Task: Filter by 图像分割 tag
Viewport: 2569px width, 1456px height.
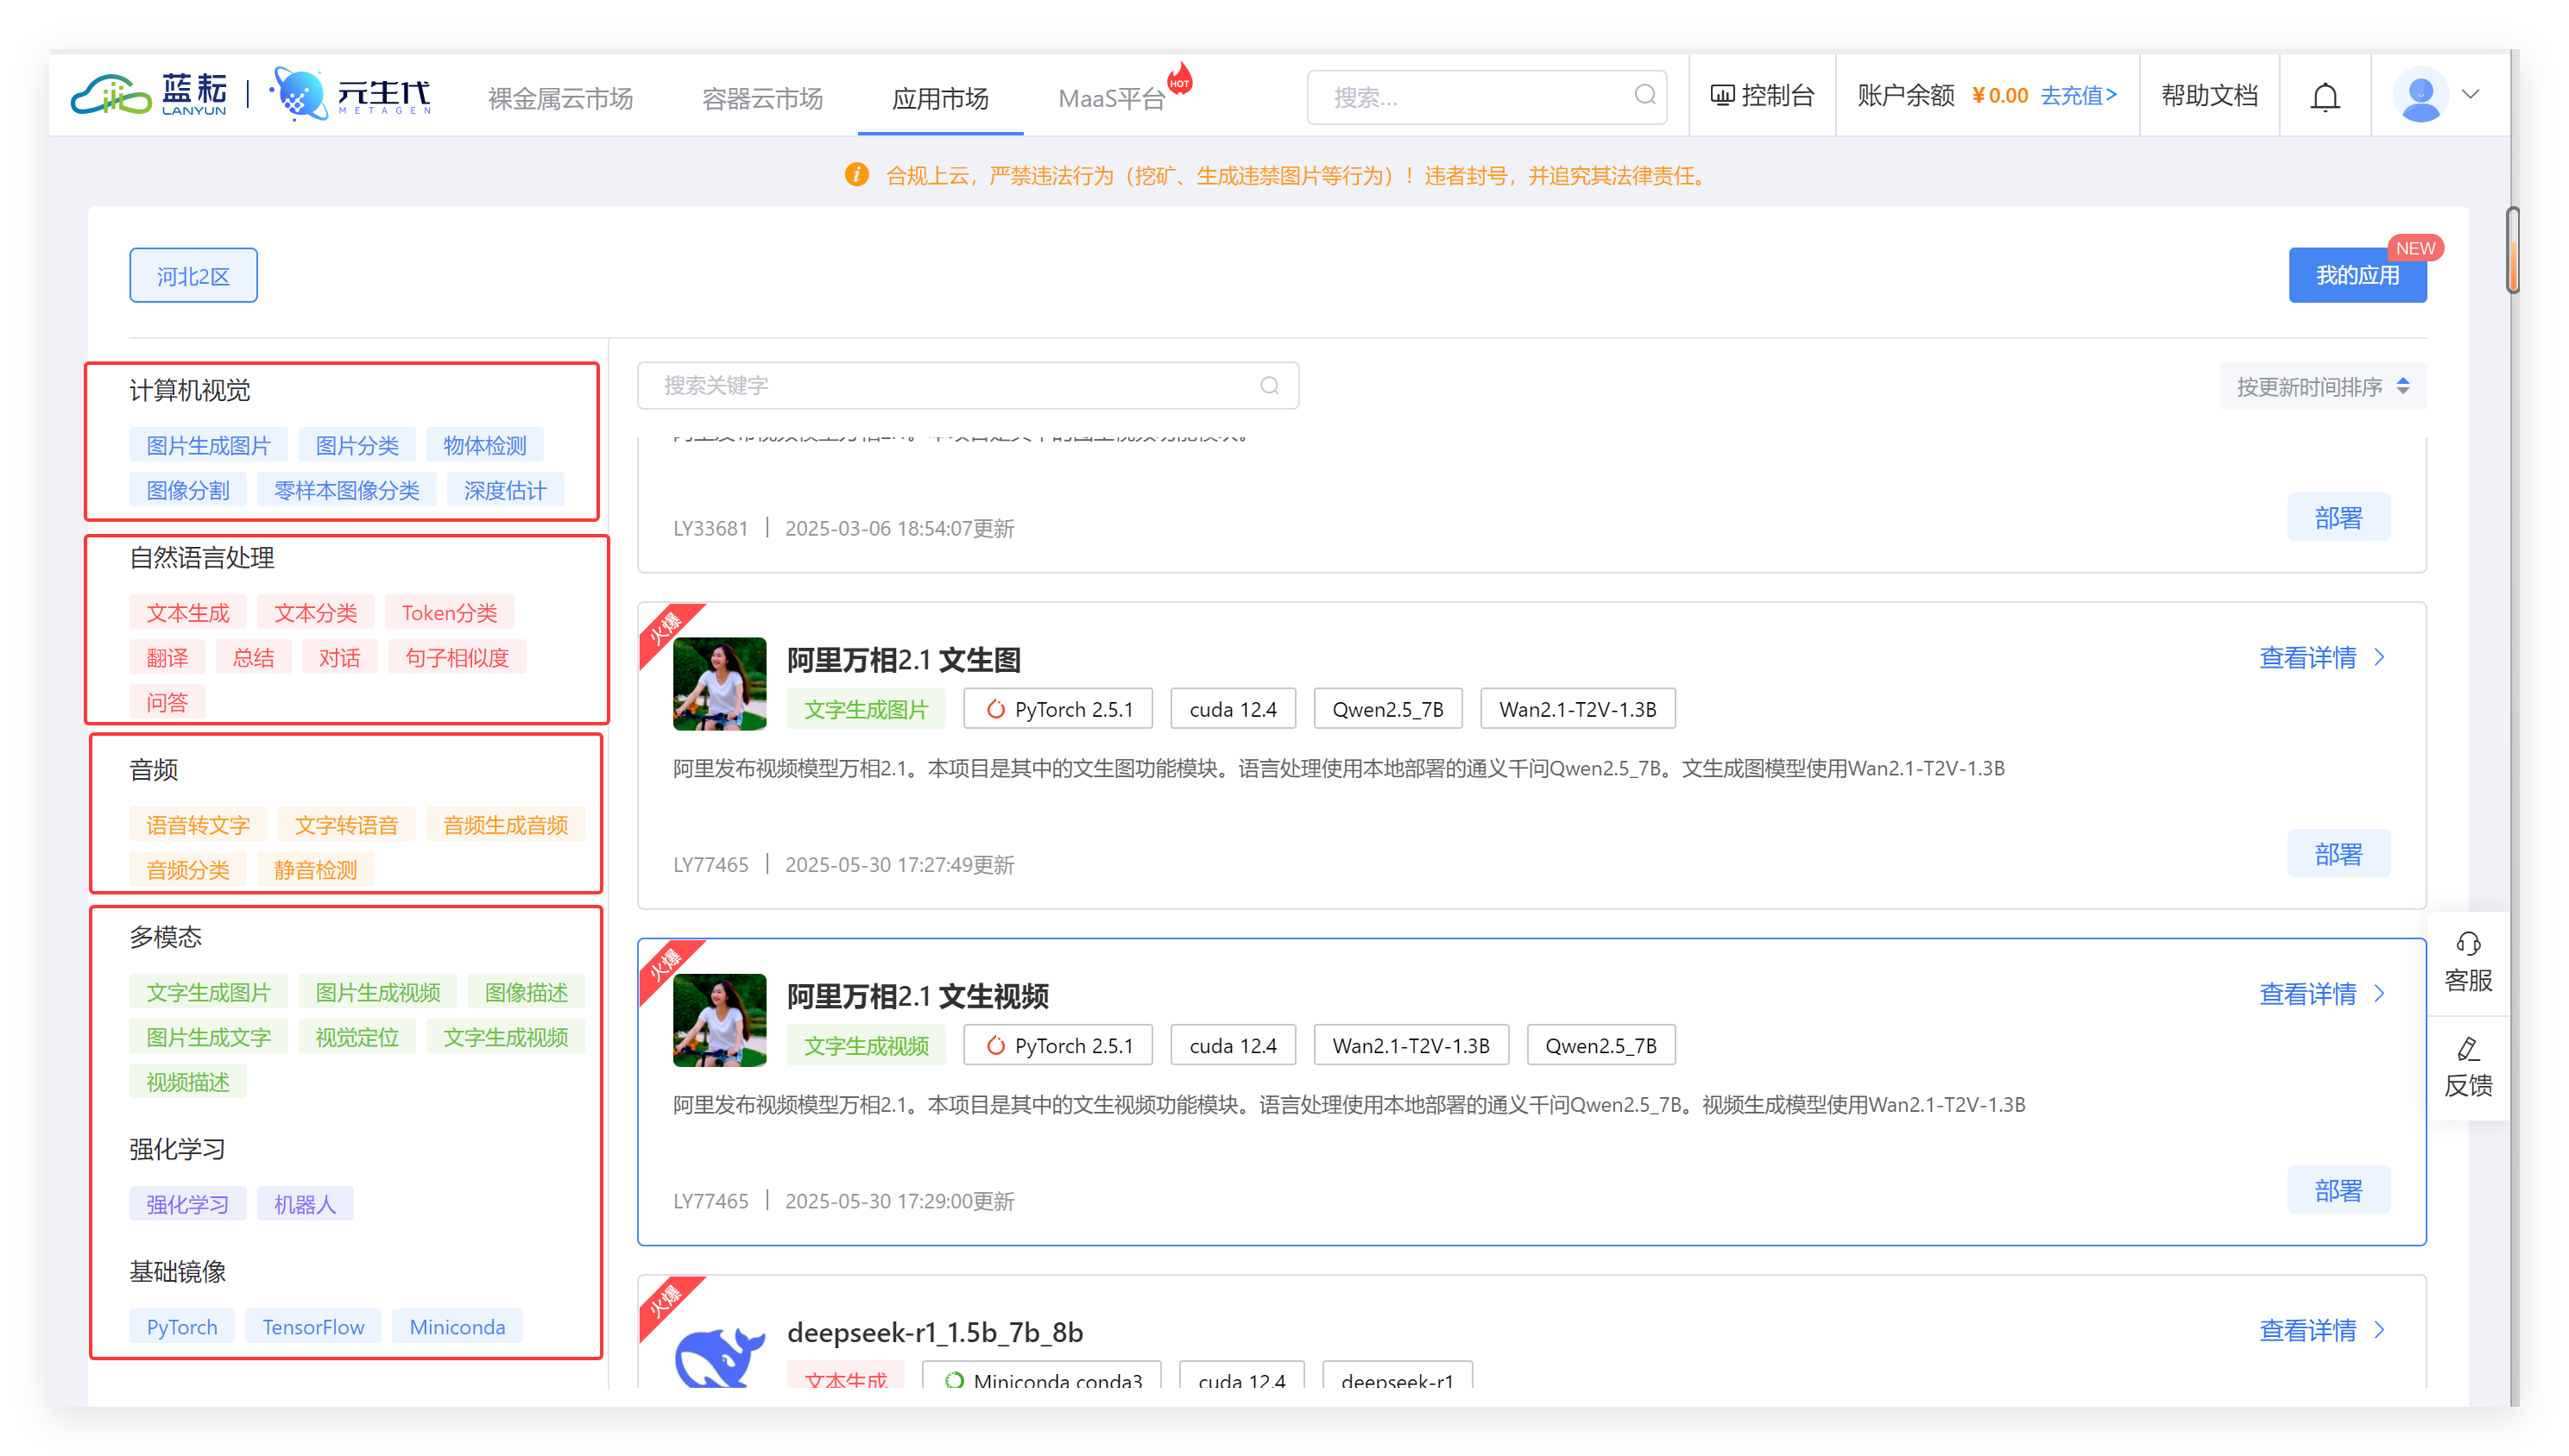Action: click(x=187, y=490)
